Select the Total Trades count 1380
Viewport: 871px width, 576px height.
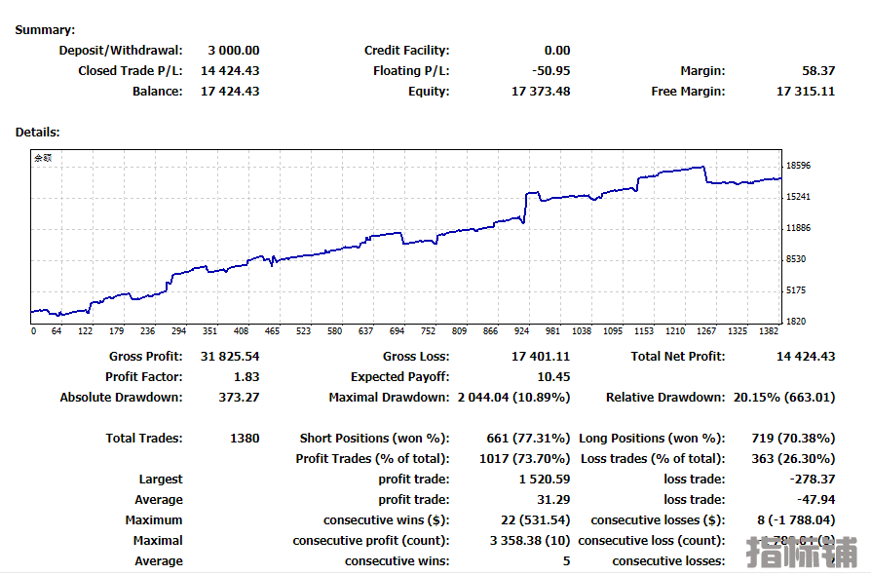pos(244,439)
